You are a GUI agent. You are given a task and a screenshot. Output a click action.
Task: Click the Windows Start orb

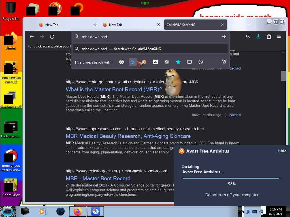(7, 211)
